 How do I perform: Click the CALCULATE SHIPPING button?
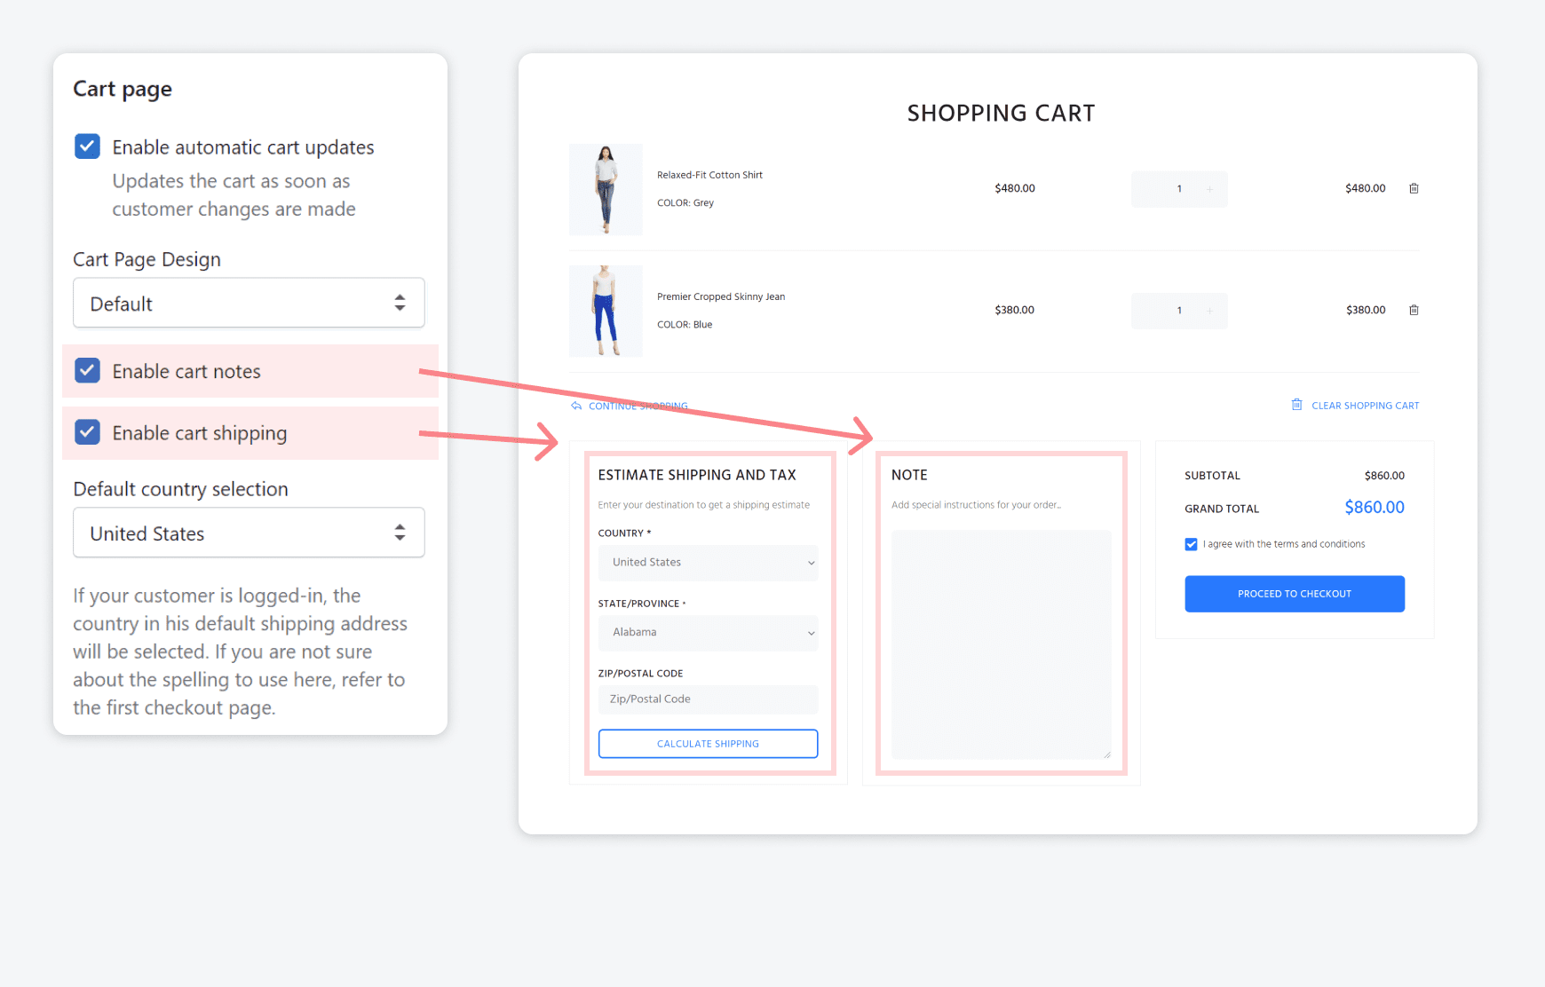click(x=708, y=743)
